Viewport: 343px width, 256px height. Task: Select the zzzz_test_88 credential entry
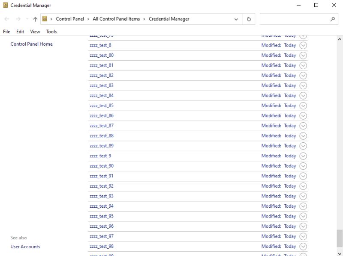coord(102,136)
